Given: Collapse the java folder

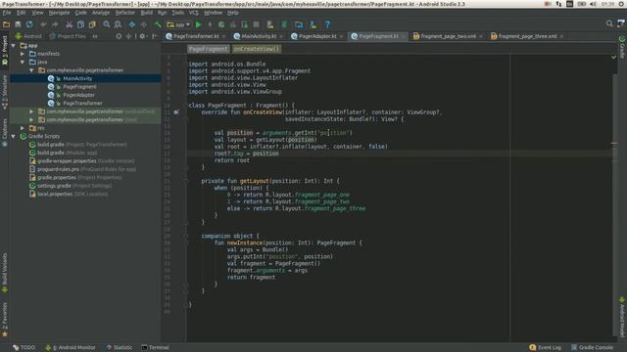Looking at the screenshot, I should (23, 63).
